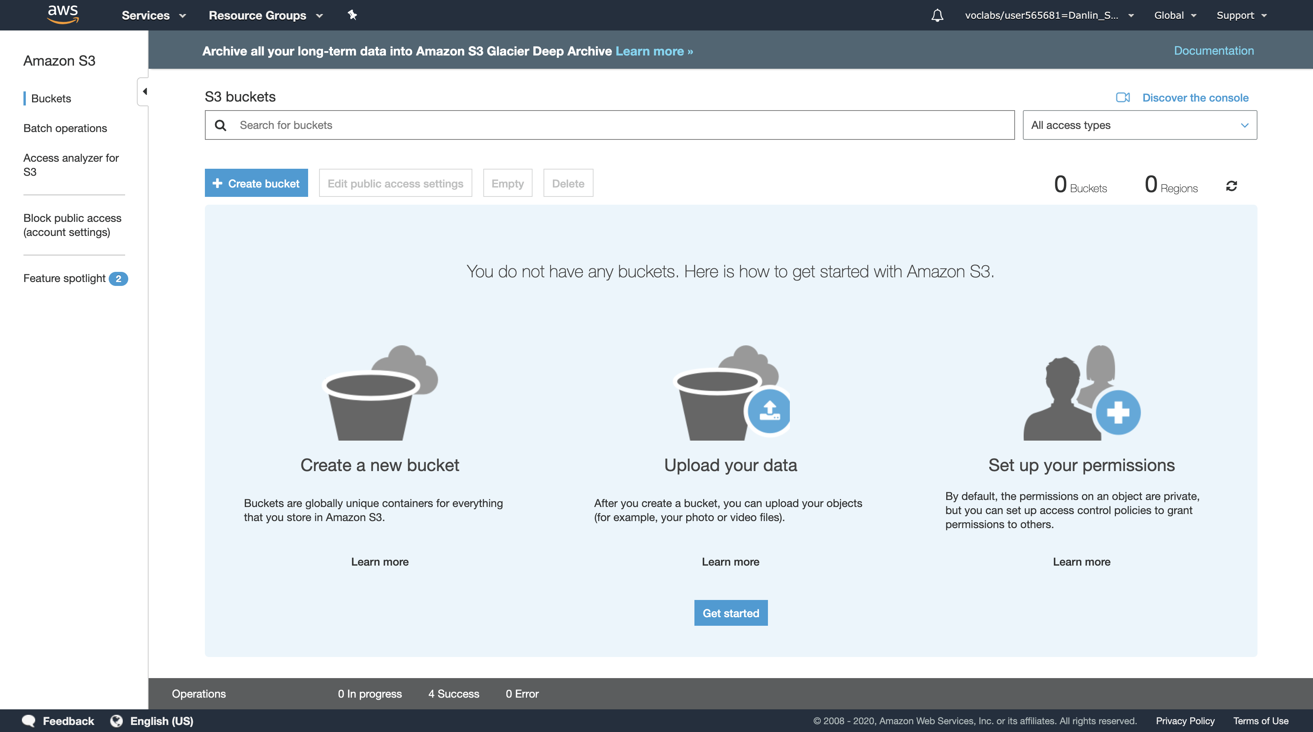Image resolution: width=1313 pixels, height=732 pixels.
Task: Open the All access types dropdown
Action: coord(1139,125)
